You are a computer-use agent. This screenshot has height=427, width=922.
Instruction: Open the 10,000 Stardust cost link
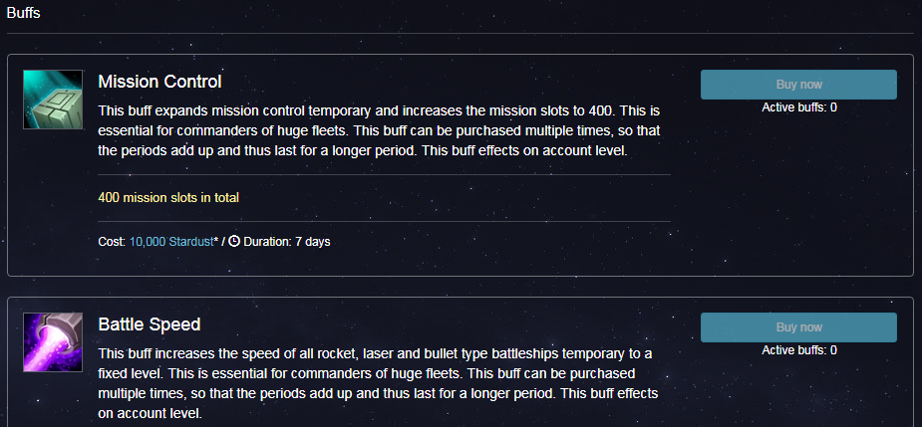(171, 242)
